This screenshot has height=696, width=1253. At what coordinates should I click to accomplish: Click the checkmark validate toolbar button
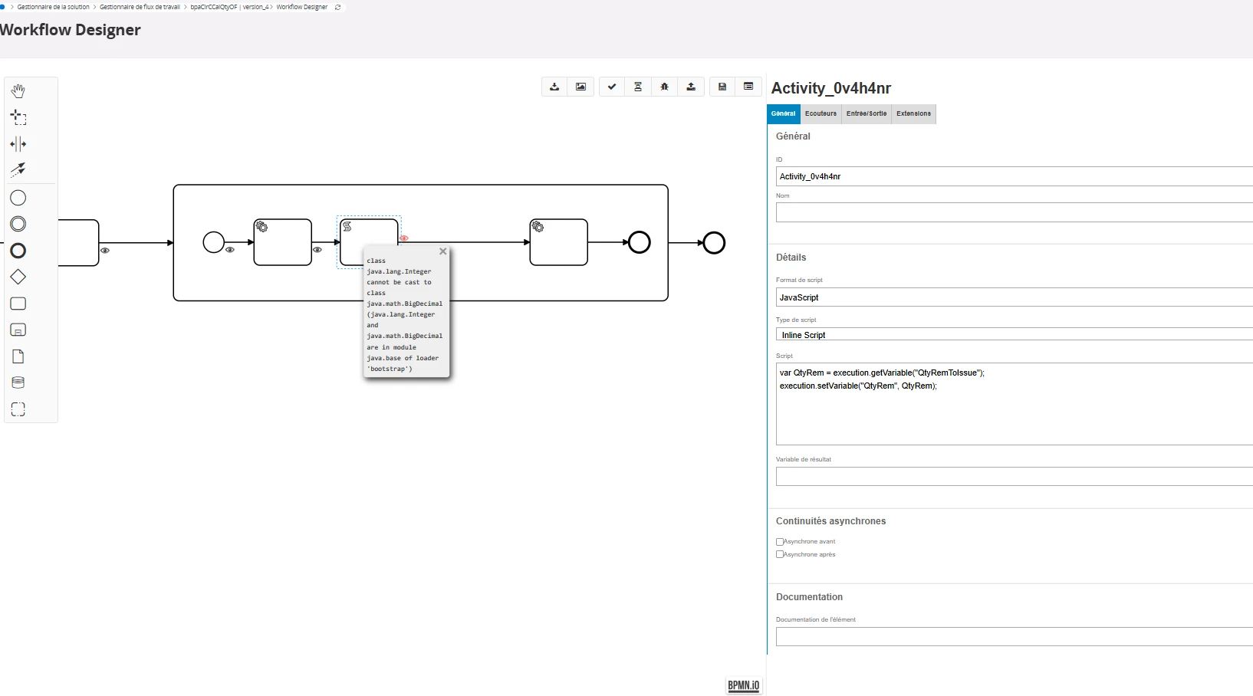click(x=611, y=87)
